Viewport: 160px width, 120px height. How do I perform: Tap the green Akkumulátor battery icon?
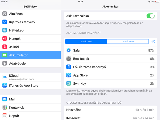pyautogui.click(x=5, y=55)
